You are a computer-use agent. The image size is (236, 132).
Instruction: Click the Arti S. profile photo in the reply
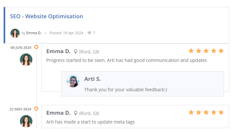(x=73, y=81)
